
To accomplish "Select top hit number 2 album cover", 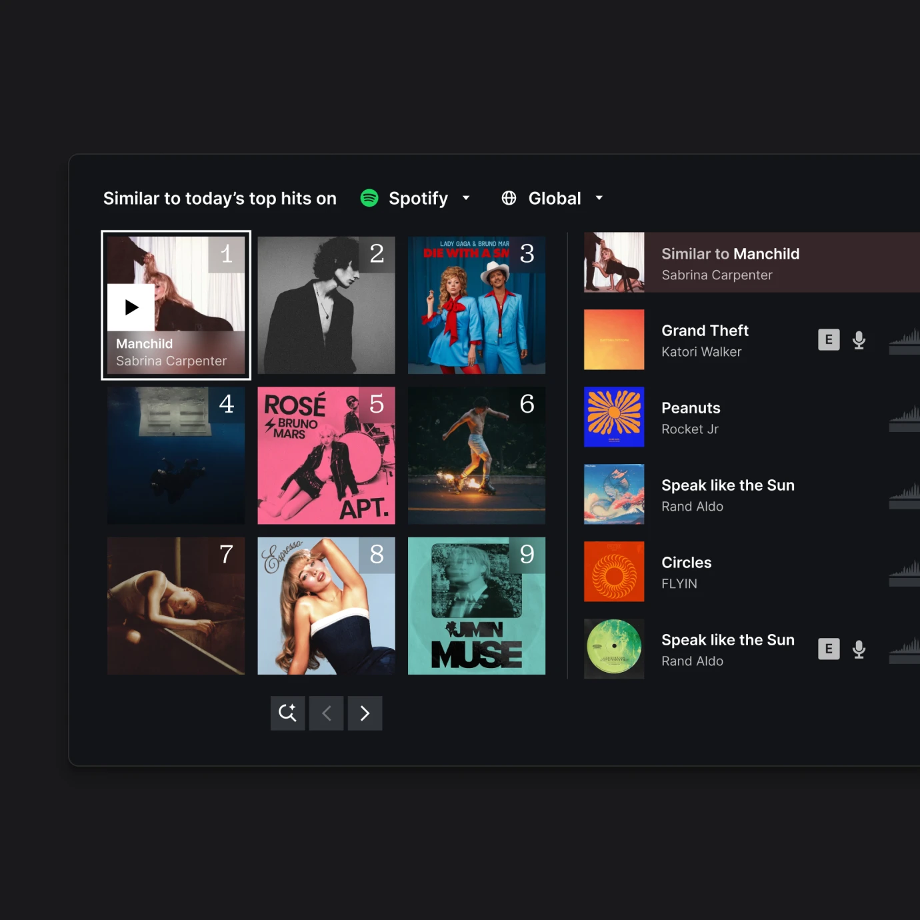I will click(x=326, y=305).
